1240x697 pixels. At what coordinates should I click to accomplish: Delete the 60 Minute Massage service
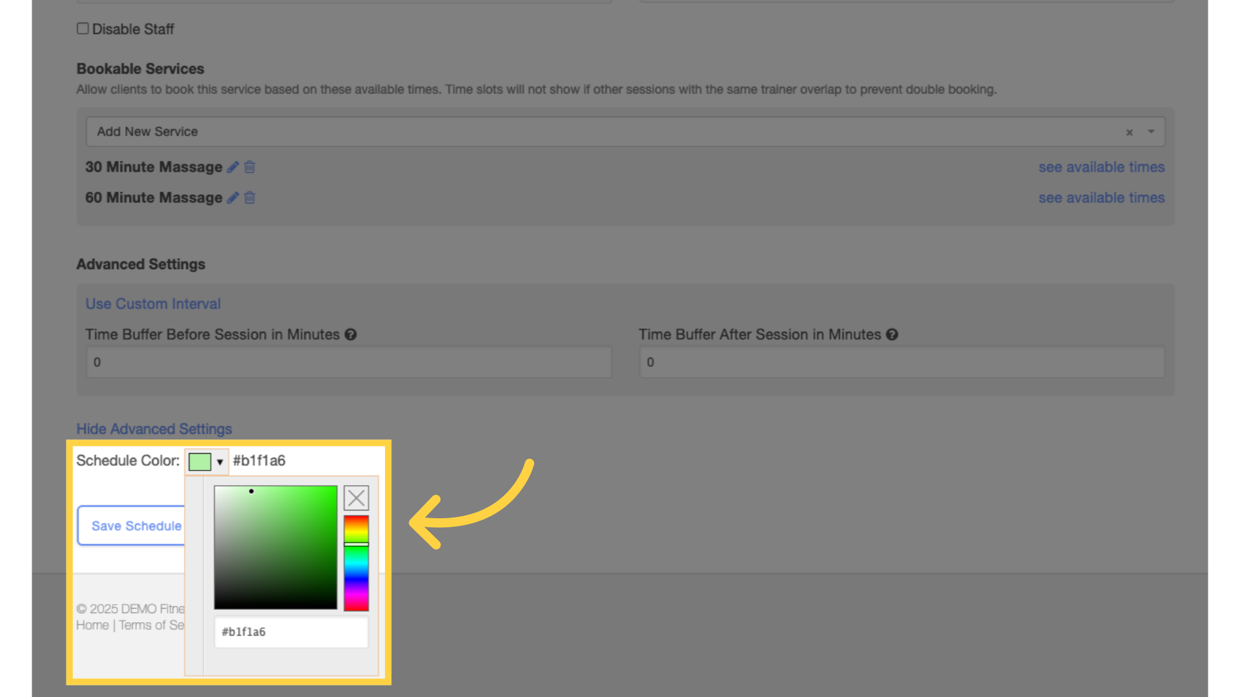(250, 198)
